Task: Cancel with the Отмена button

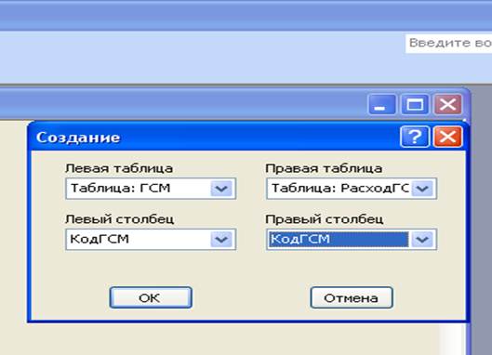Action: click(x=352, y=297)
